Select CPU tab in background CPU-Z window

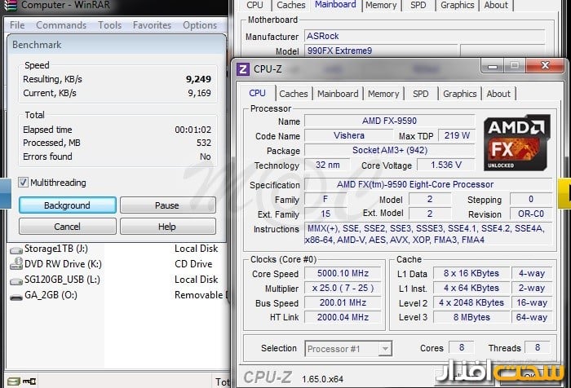(255, 5)
